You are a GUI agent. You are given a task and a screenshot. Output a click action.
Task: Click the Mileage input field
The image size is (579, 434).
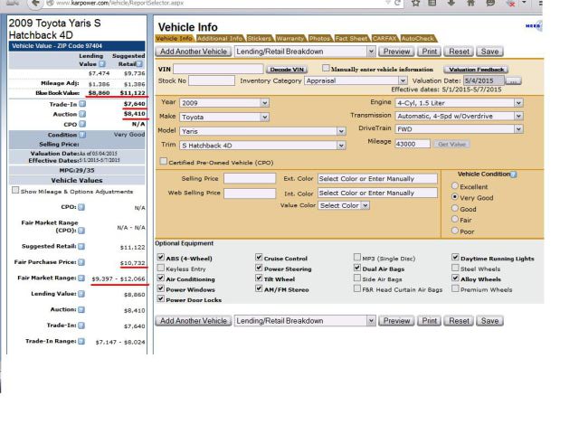coord(413,144)
